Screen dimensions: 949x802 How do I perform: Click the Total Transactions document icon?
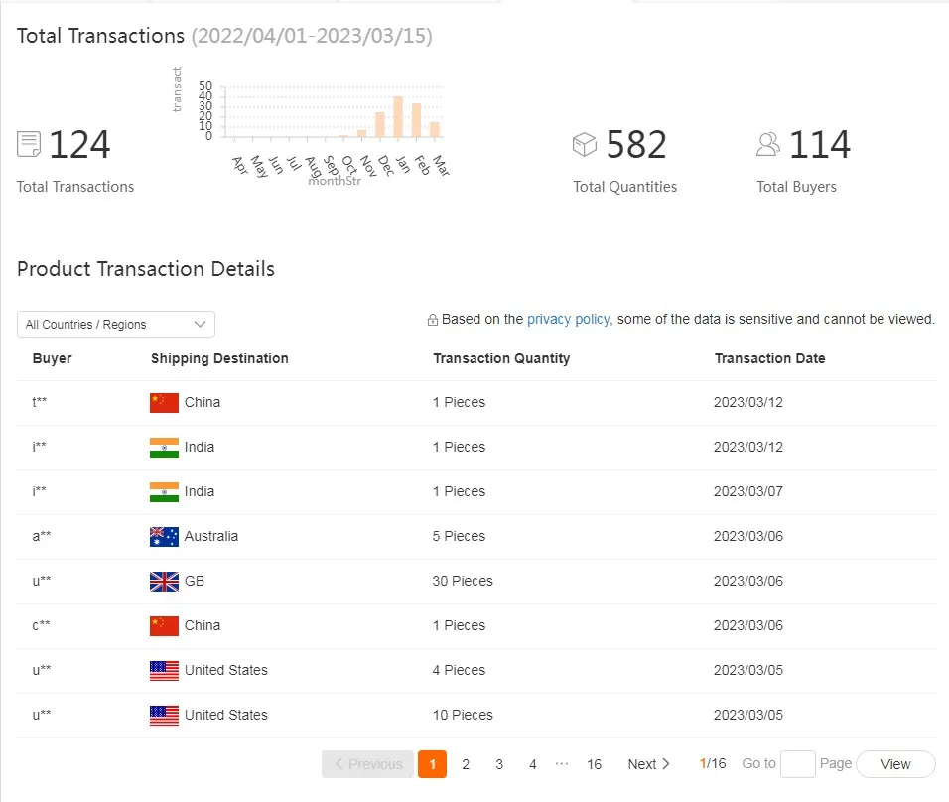tap(29, 144)
